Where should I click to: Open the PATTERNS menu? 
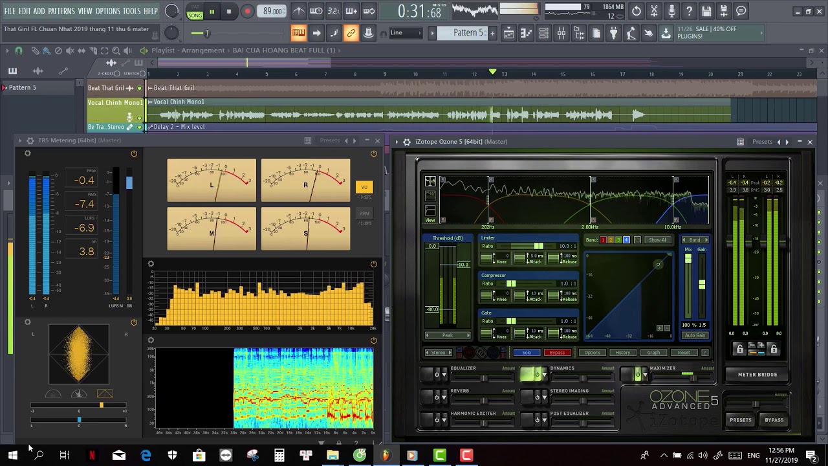(61, 11)
